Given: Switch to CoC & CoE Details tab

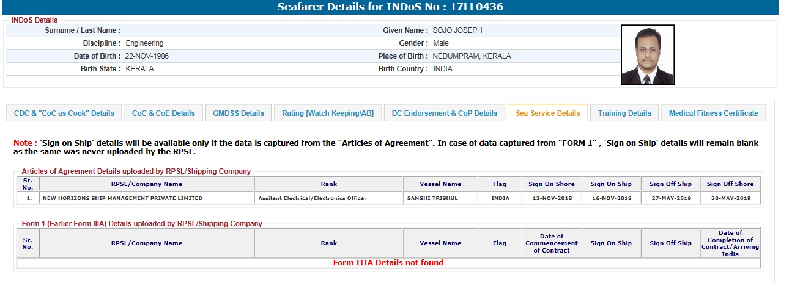Looking at the screenshot, I should click(163, 113).
